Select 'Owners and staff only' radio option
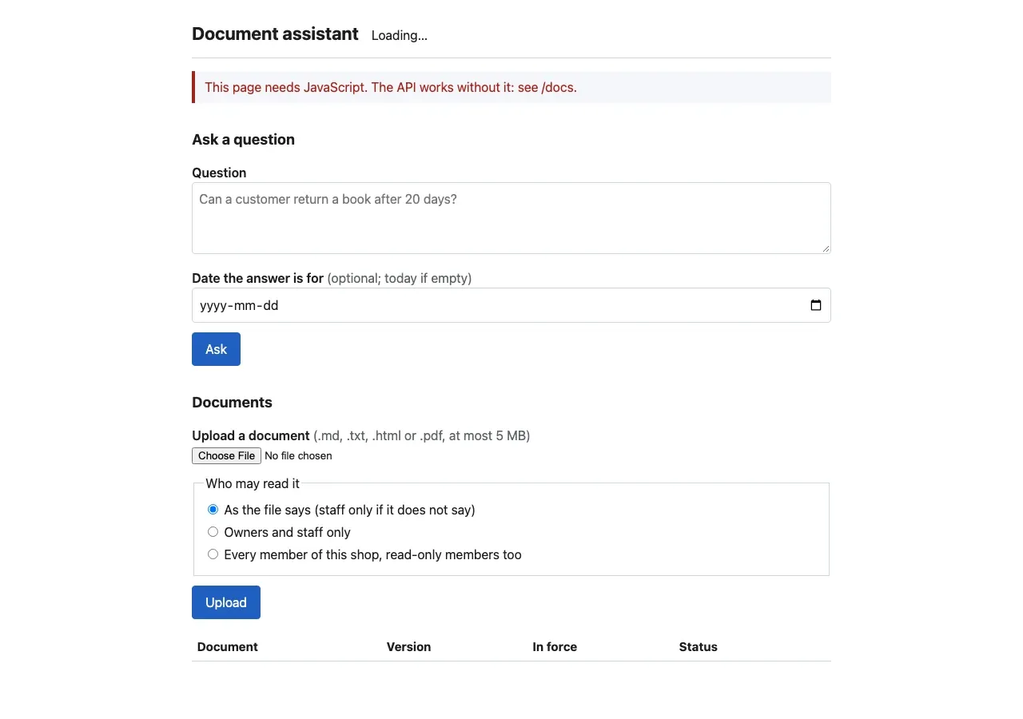Screen dimensions: 1023x719 [x=213, y=532]
